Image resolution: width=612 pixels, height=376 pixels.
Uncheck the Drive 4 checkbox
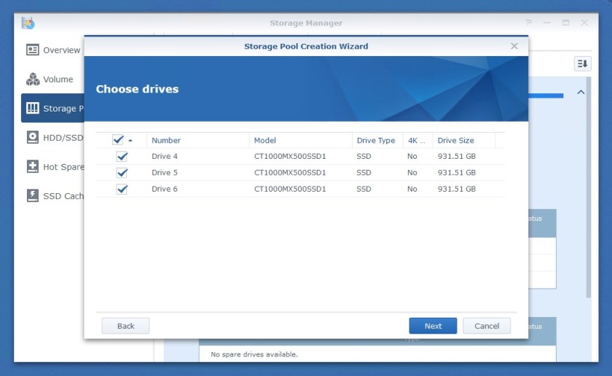[x=122, y=157]
